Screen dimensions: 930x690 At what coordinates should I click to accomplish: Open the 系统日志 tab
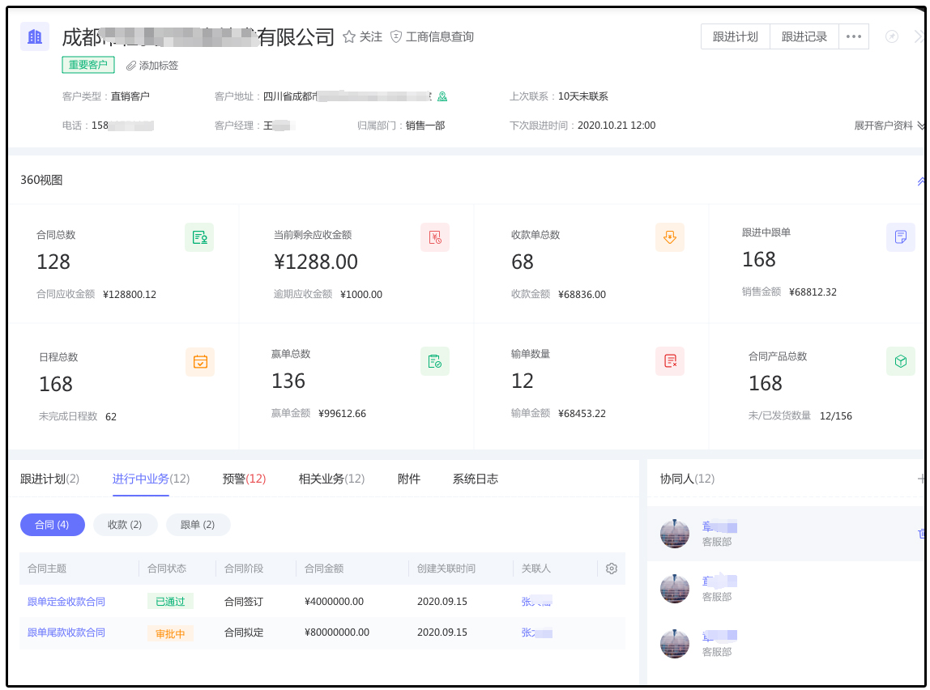(475, 479)
